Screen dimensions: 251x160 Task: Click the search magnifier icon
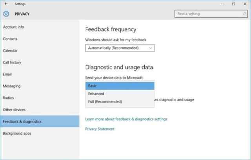pos(243,14)
